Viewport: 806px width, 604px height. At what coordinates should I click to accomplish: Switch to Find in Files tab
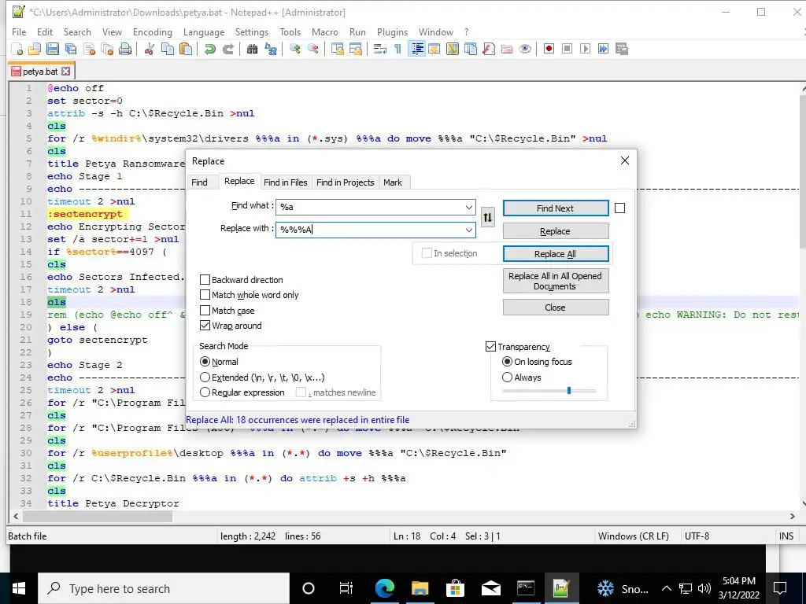285,182
